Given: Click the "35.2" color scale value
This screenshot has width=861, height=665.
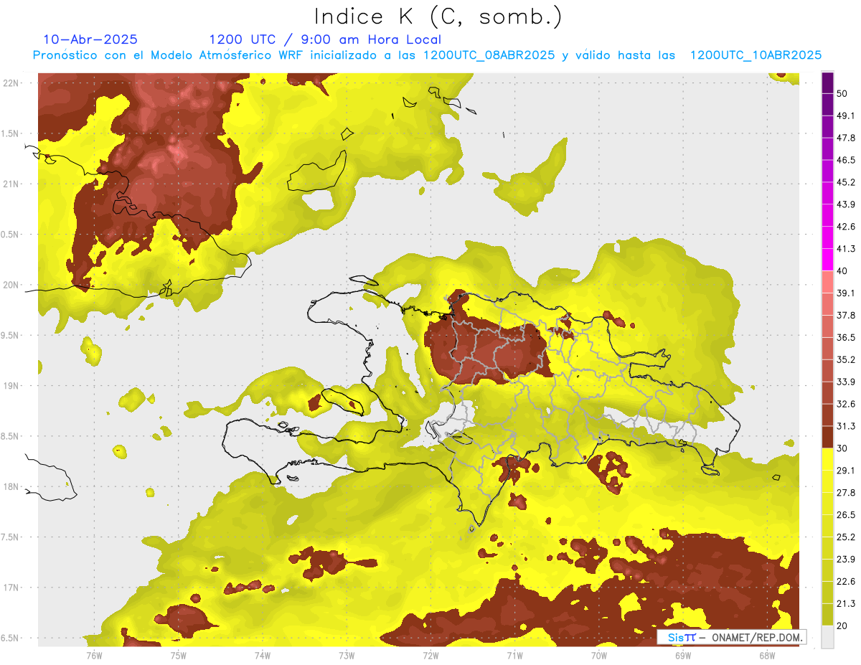Looking at the screenshot, I should 846,360.
